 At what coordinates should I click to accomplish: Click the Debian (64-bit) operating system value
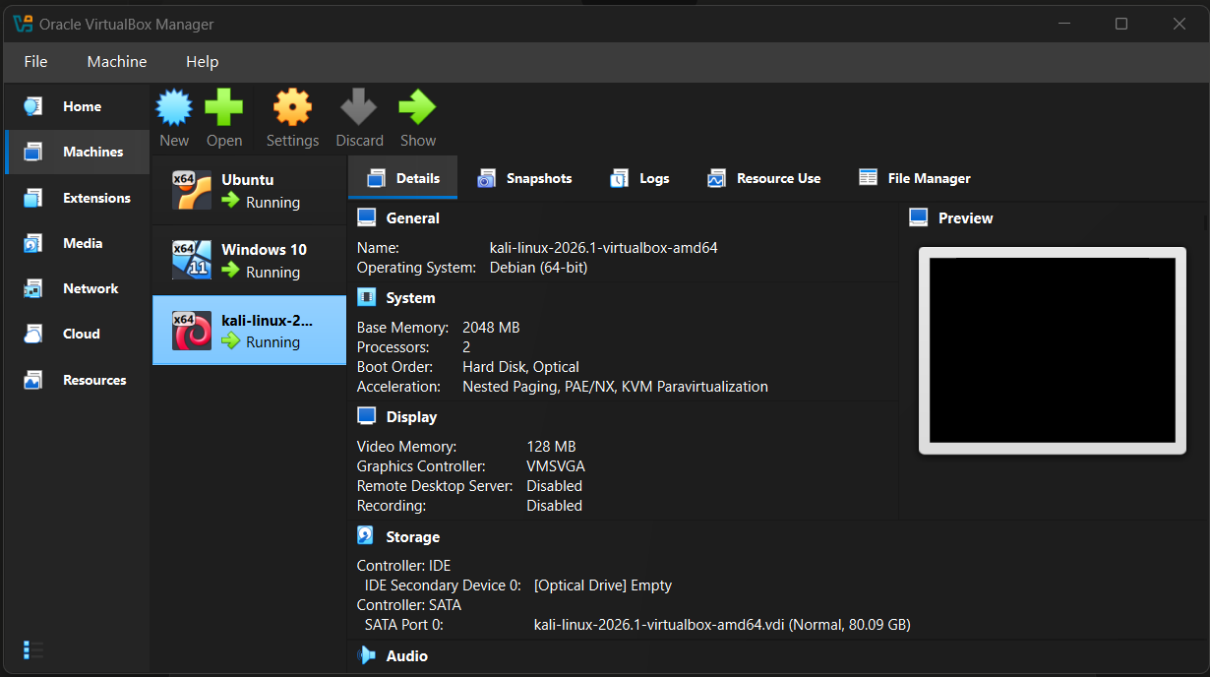(539, 268)
